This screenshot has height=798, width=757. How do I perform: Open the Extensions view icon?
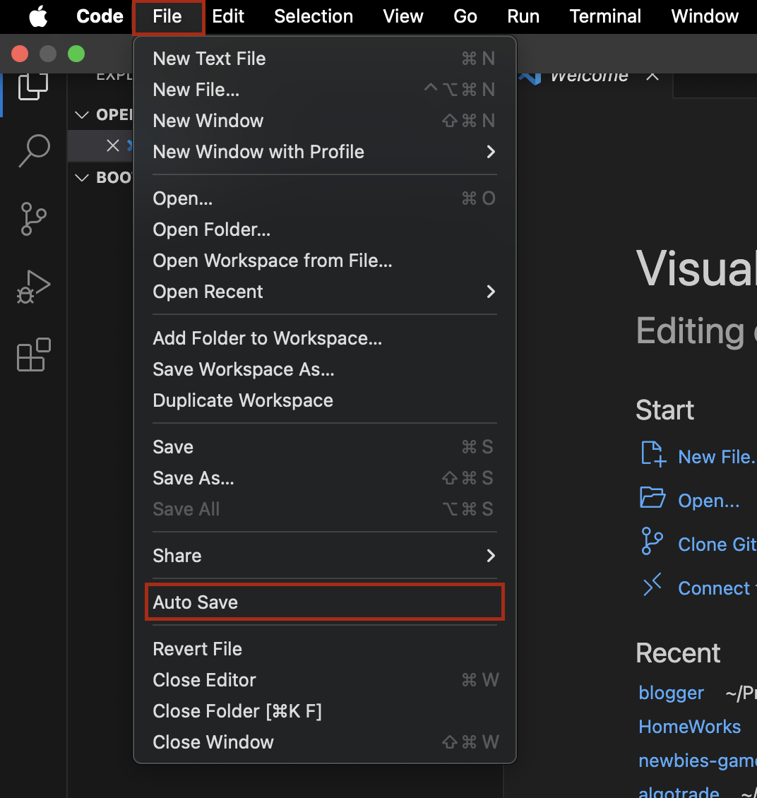click(x=34, y=355)
